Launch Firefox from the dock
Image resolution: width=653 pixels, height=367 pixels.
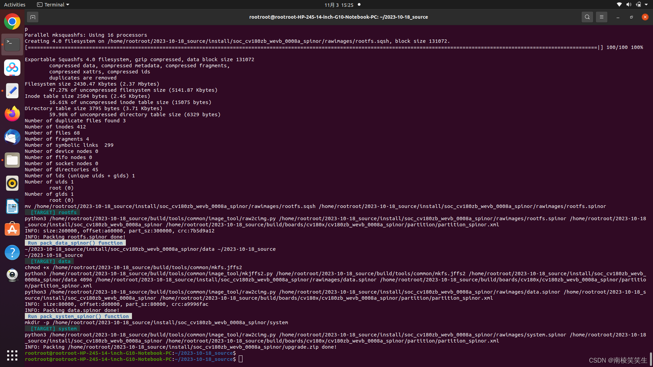pyautogui.click(x=12, y=114)
